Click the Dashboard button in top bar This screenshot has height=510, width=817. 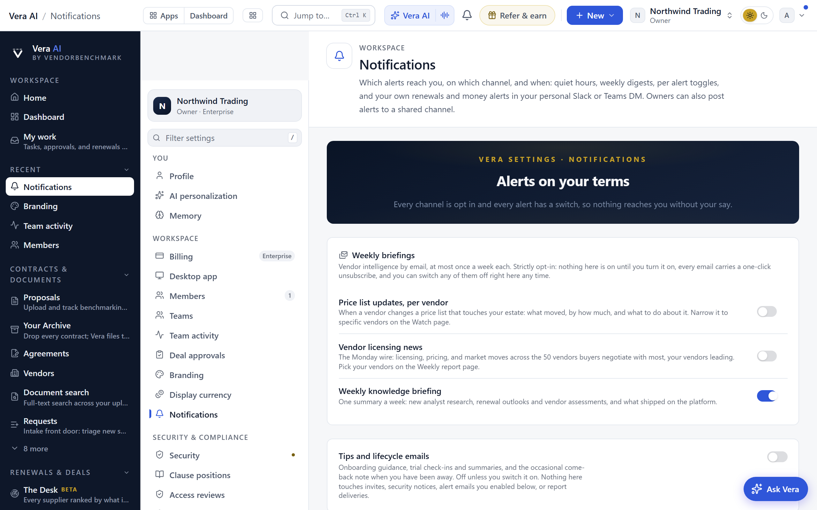tap(209, 16)
